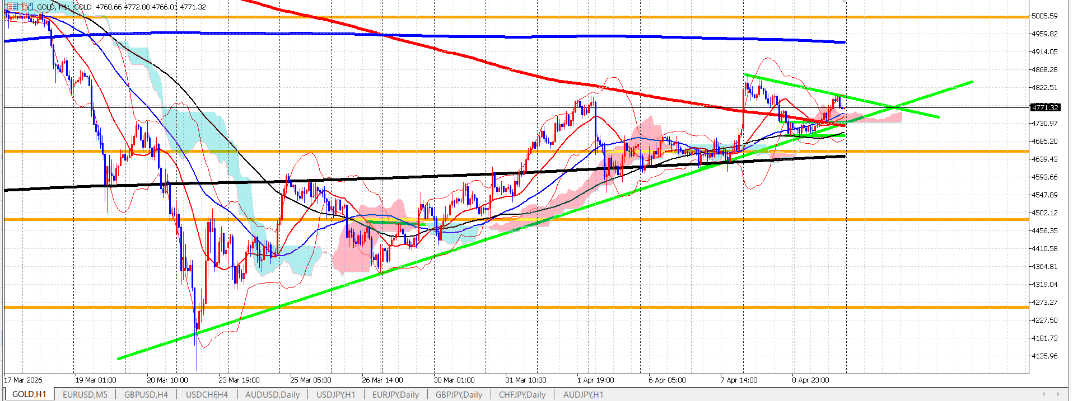Click the 5005.59 level on the price scale
Image resolution: width=1073 pixels, height=401 pixels.
pyautogui.click(x=1045, y=16)
